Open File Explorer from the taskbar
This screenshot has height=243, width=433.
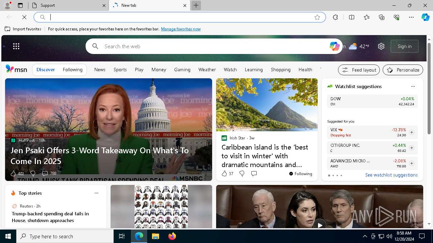[155, 236]
